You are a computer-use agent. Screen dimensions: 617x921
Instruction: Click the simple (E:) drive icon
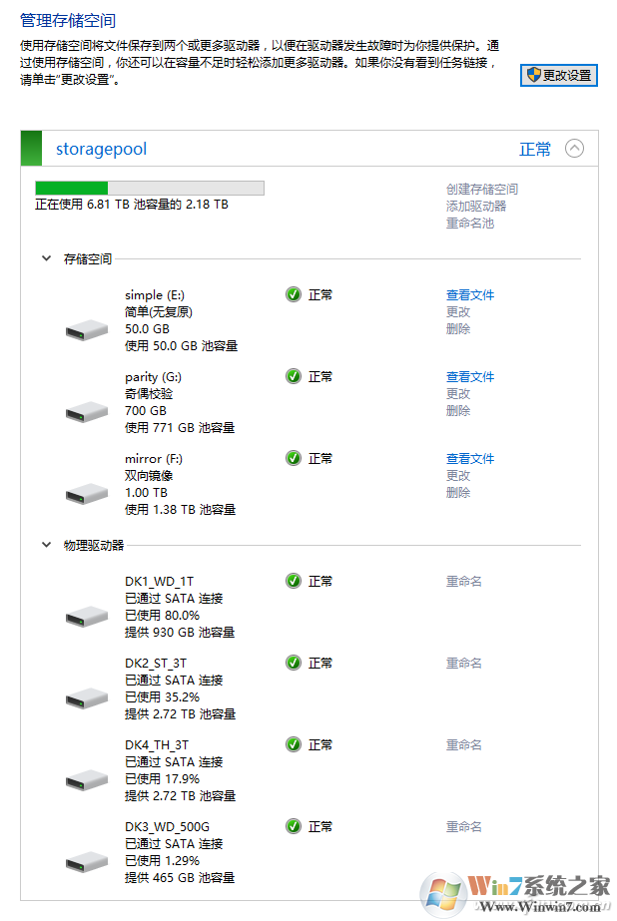(x=86, y=328)
